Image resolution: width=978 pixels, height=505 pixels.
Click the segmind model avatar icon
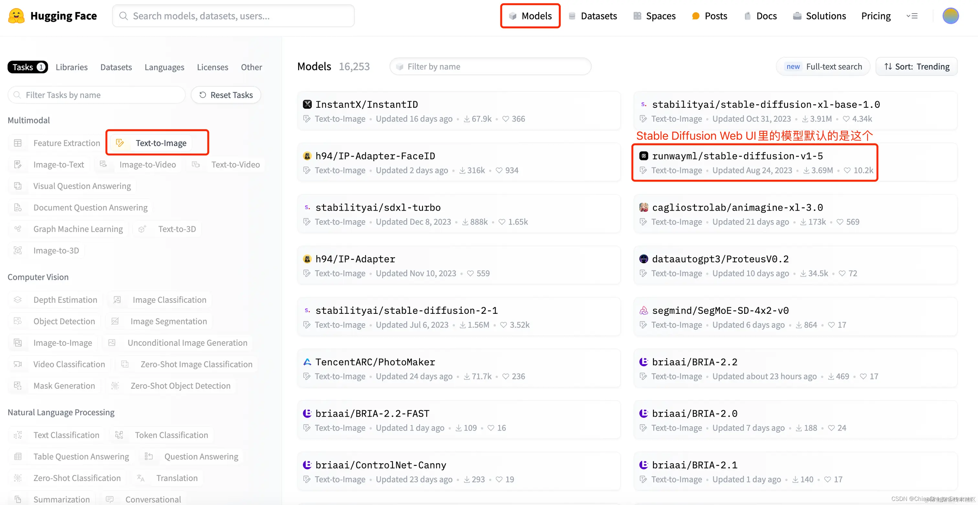click(x=644, y=311)
